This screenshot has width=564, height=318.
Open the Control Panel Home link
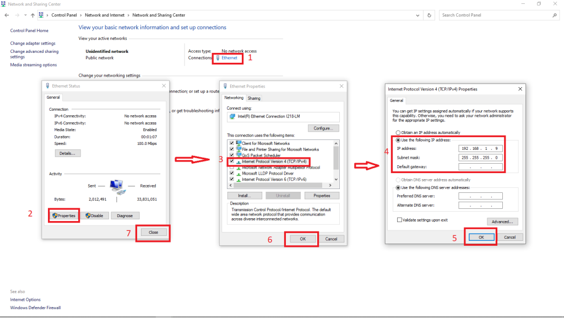tap(29, 30)
